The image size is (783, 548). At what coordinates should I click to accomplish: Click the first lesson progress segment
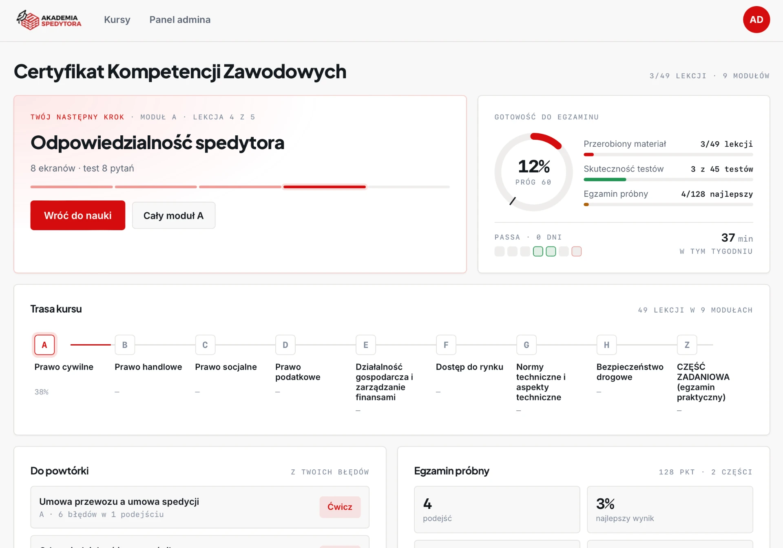point(72,187)
